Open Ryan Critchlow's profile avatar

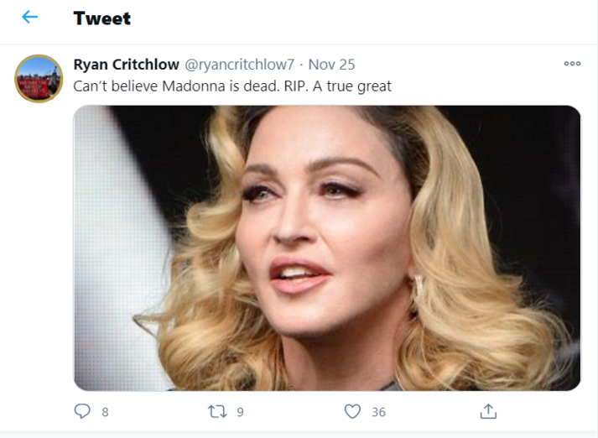click(x=39, y=79)
